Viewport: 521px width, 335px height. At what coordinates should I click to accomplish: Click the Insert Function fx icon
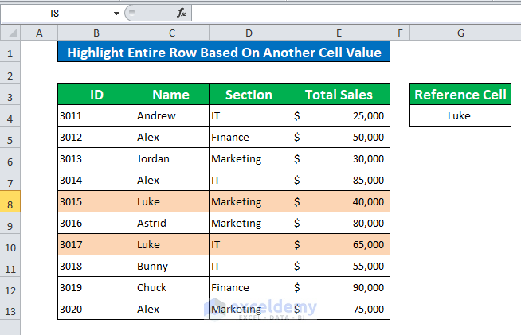pyautogui.click(x=181, y=13)
